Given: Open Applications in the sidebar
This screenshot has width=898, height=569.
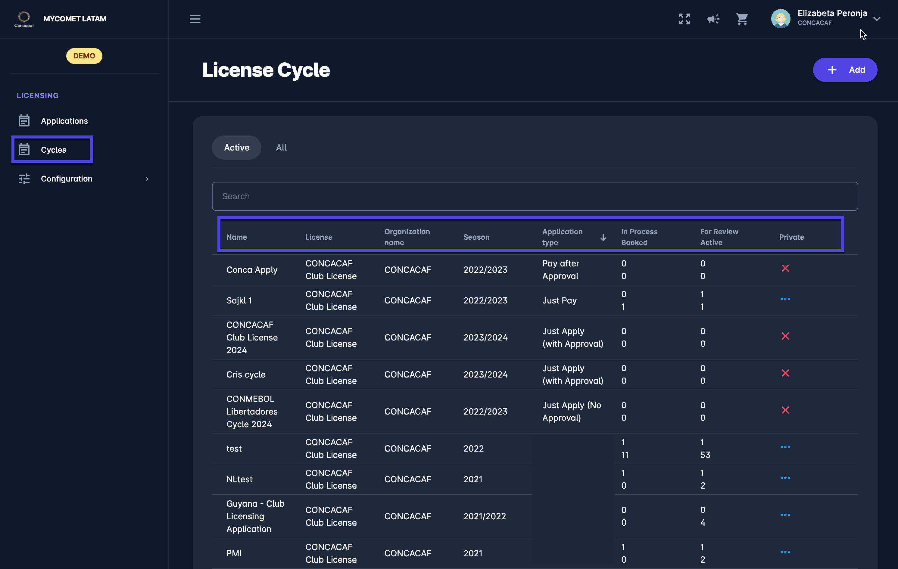Looking at the screenshot, I should [x=64, y=121].
